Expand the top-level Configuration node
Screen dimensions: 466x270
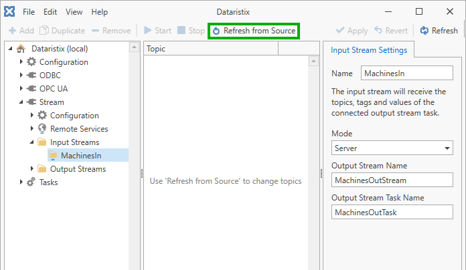21,61
